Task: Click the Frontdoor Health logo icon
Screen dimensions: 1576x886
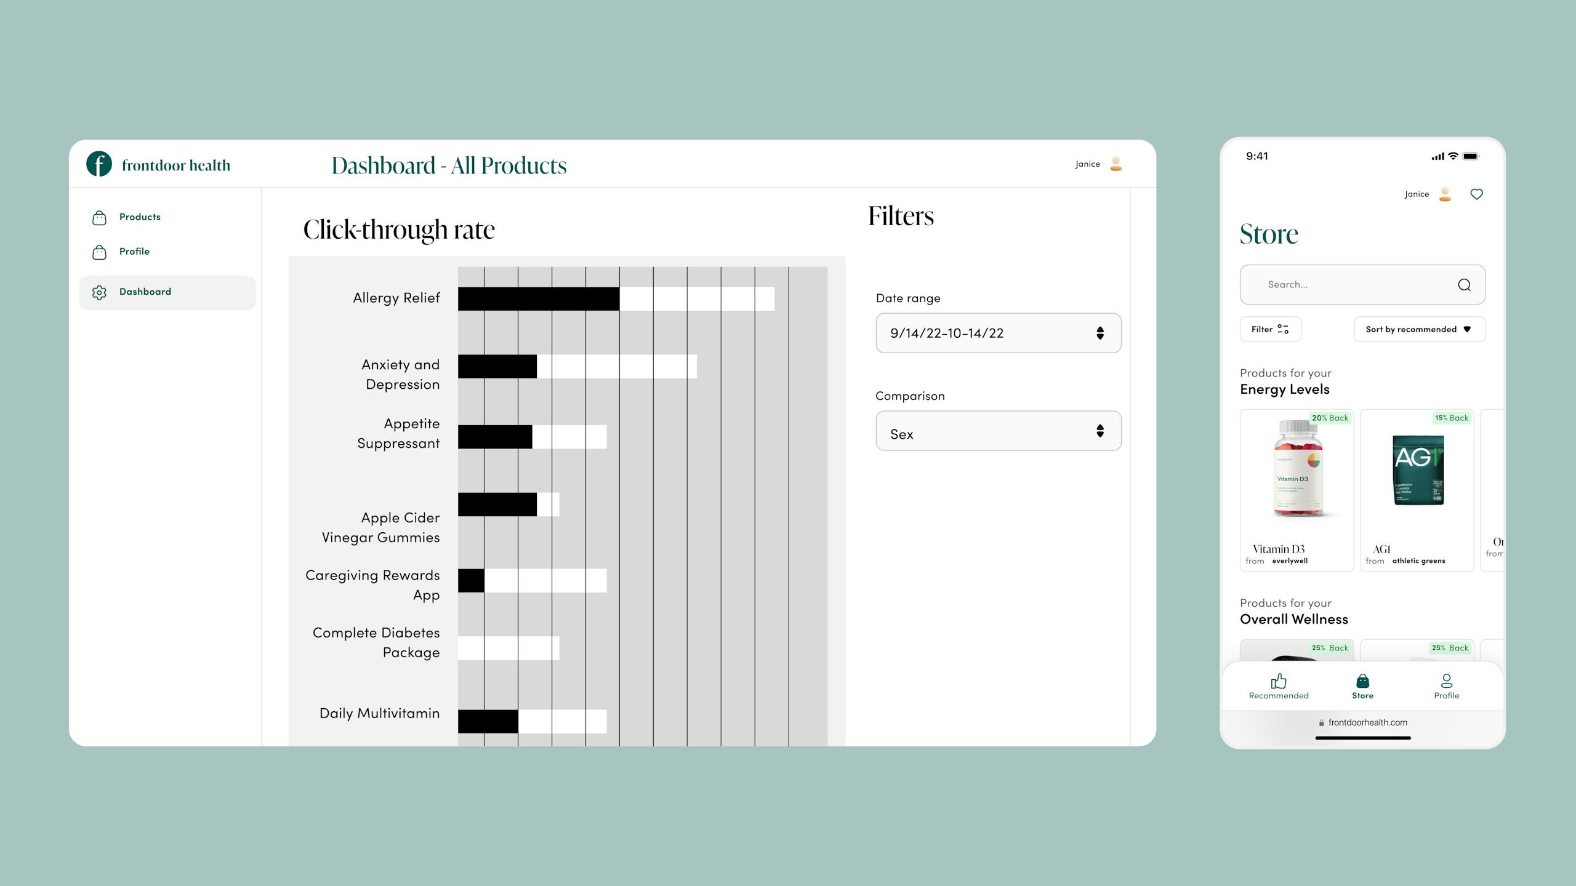Action: 97,163
